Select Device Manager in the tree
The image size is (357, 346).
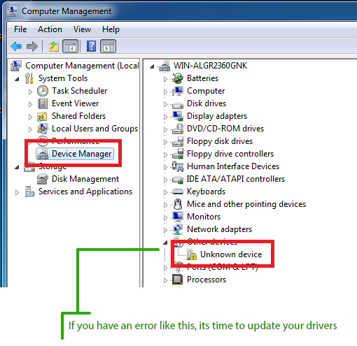(x=75, y=154)
